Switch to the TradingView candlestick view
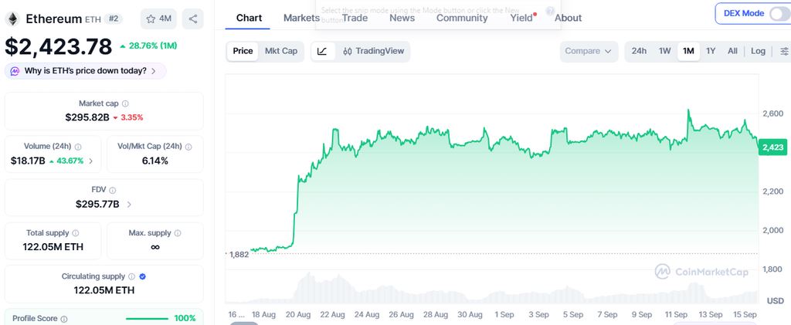Image resolution: width=791 pixels, height=325 pixels. click(x=373, y=52)
